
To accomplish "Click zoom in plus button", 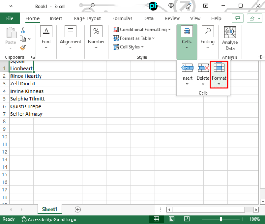I will pyautogui.click(x=243, y=219).
